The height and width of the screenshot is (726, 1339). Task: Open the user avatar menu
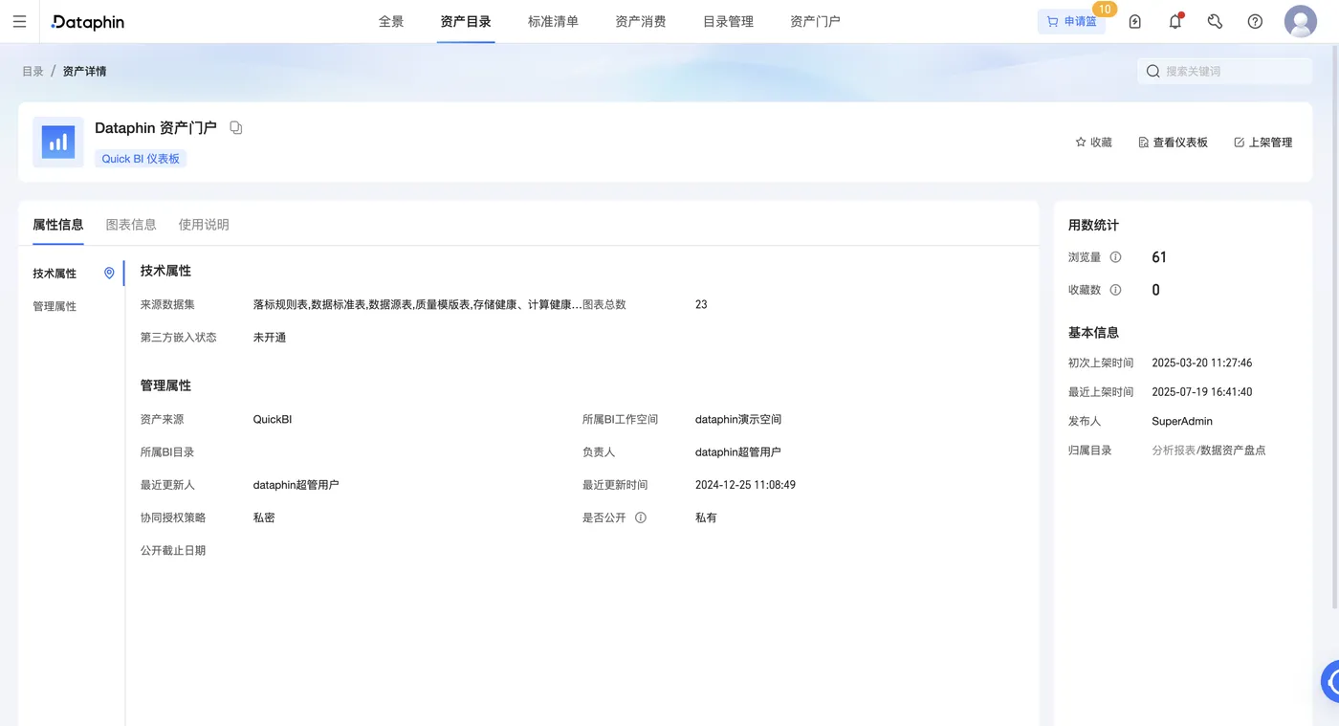pyautogui.click(x=1300, y=21)
